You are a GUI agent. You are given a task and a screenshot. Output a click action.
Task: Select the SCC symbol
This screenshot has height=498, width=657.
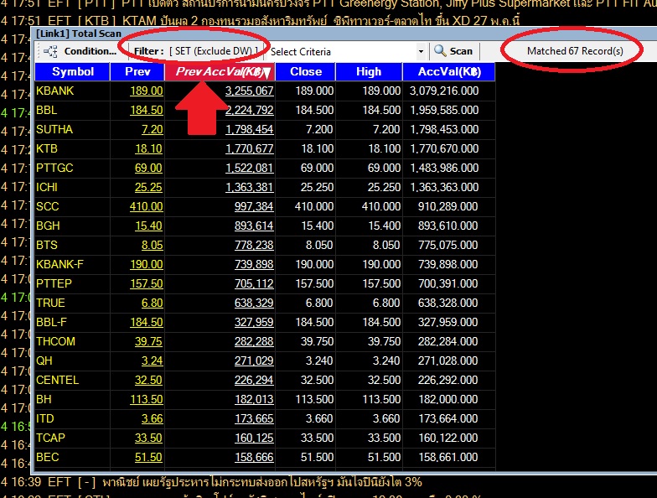point(47,206)
